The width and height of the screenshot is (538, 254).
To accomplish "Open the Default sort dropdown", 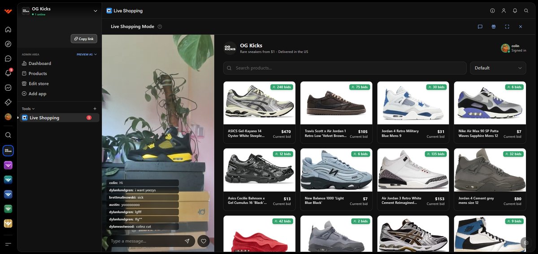I will (x=498, y=68).
